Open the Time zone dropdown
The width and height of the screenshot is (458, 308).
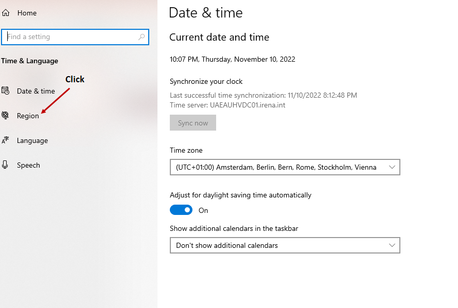(x=285, y=167)
